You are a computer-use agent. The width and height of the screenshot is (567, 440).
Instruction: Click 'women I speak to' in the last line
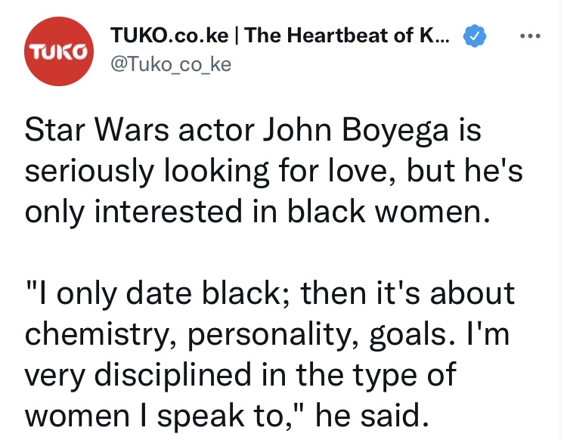153,416
